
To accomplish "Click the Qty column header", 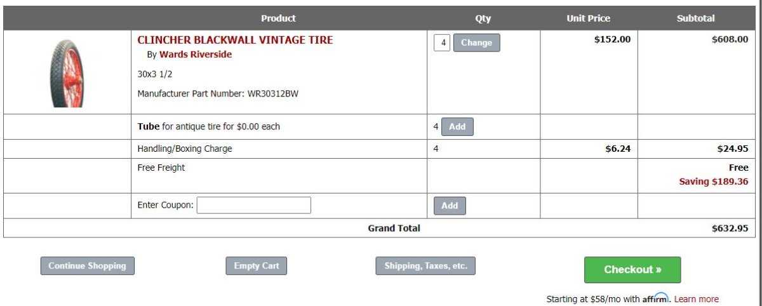I will tap(483, 18).
